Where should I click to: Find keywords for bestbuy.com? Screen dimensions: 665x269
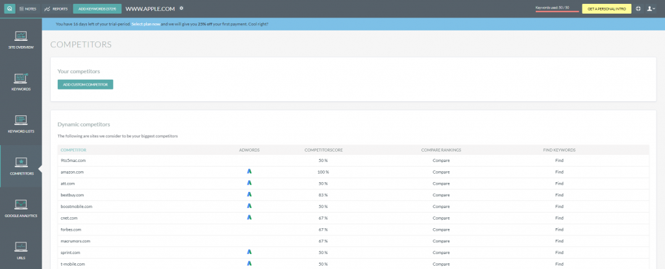pyautogui.click(x=559, y=195)
